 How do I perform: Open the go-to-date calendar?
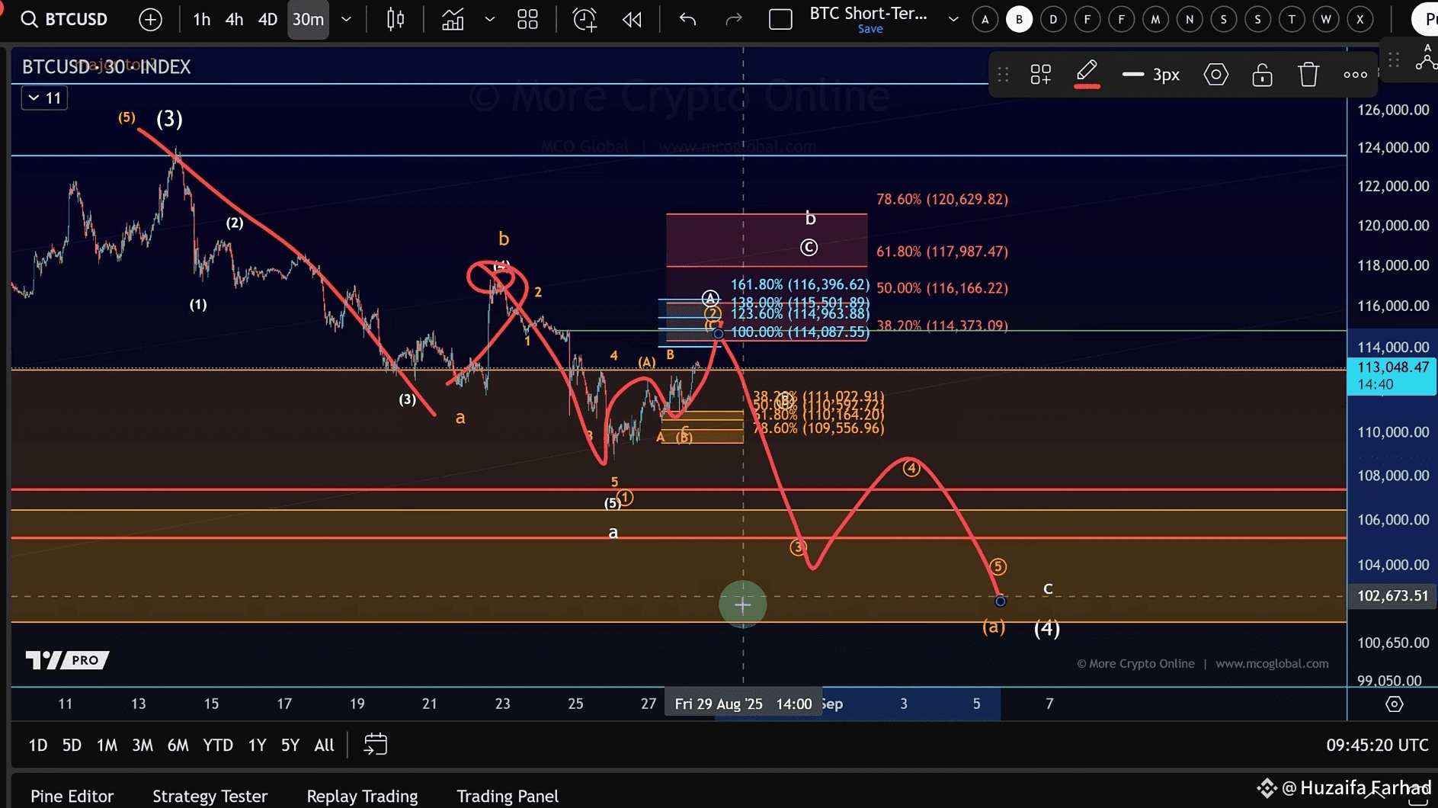click(x=376, y=744)
